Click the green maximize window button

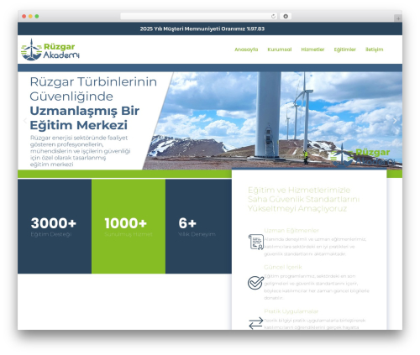(x=37, y=17)
